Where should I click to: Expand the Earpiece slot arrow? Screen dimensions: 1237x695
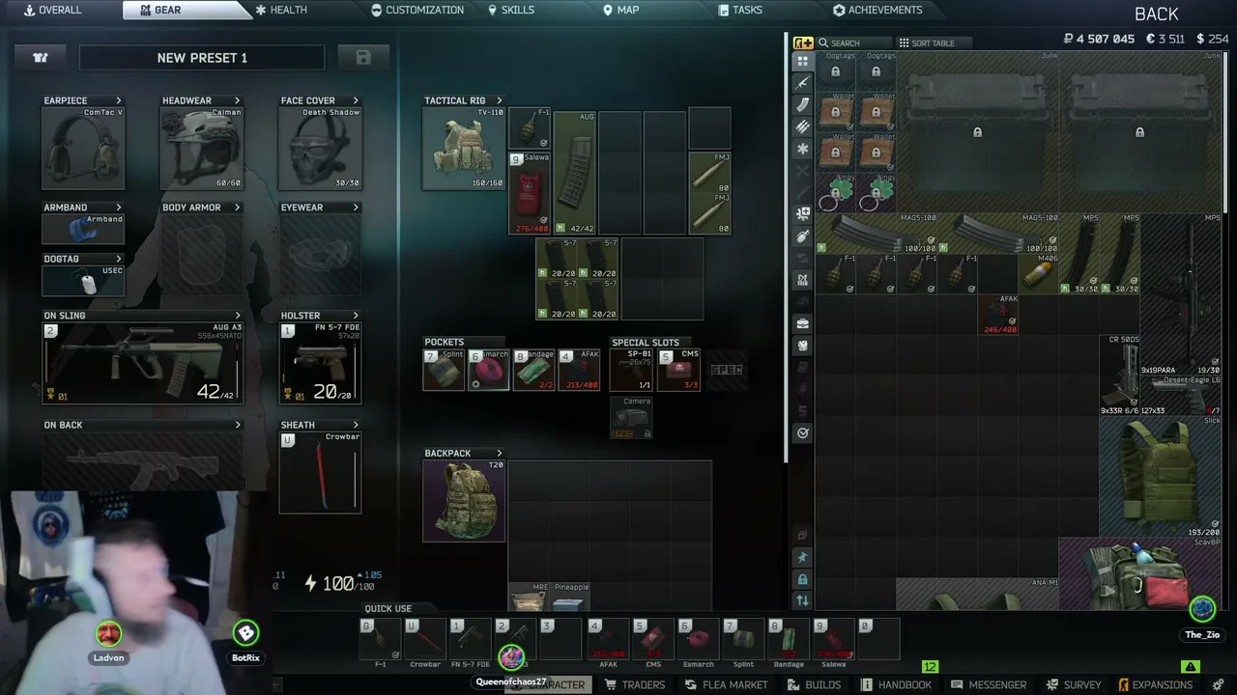click(x=119, y=100)
